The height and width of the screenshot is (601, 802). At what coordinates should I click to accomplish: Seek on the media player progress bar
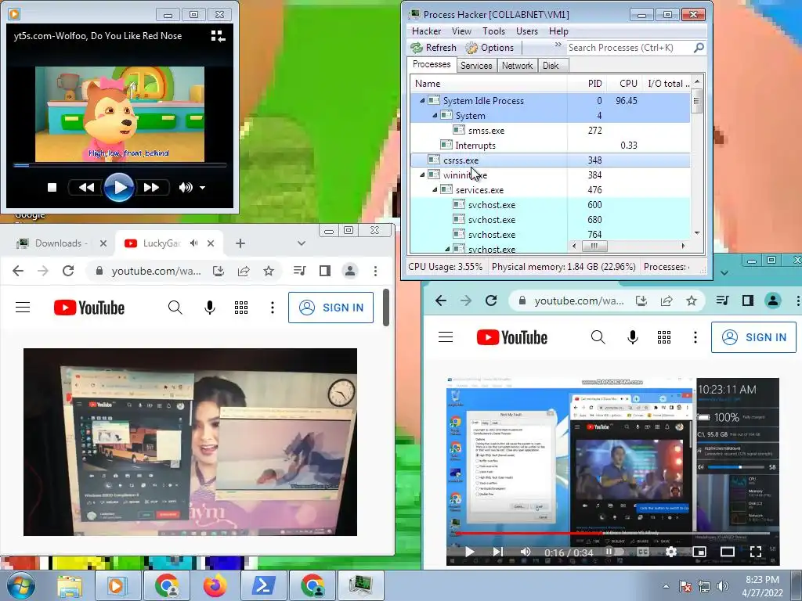(119, 165)
